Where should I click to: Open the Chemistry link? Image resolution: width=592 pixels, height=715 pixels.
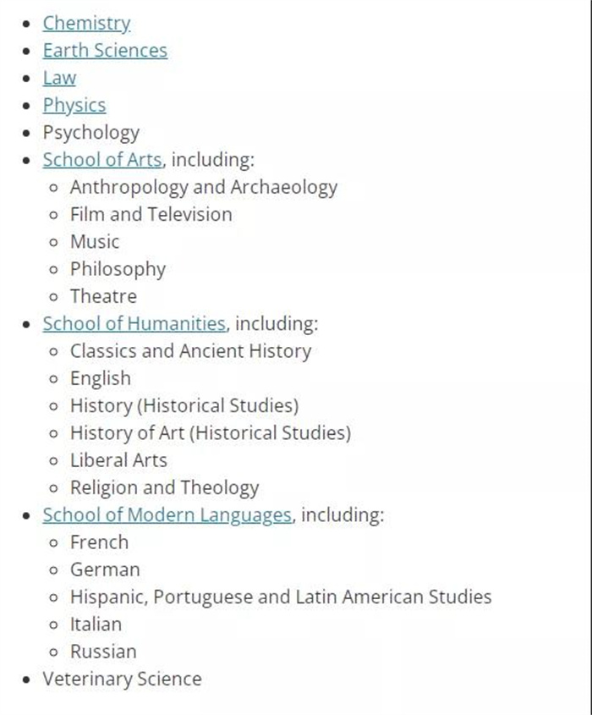click(86, 24)
